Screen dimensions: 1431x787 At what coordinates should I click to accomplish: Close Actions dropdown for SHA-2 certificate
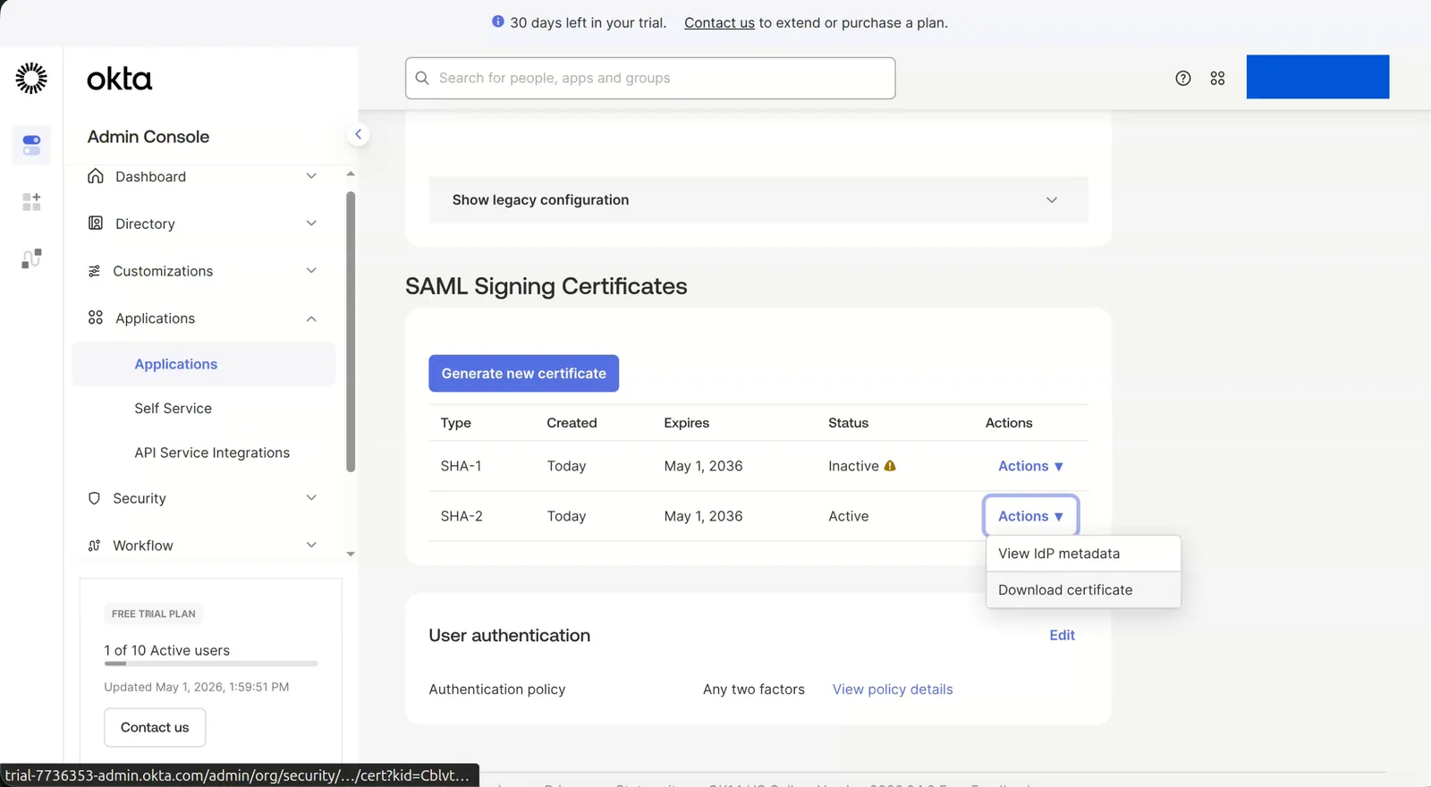coord(1030,516)
